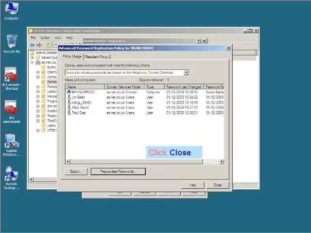This screenshot has width=311, height=233.
Task: Launch the dc1 userconsole desktop icon
Action: click(12, 112)
